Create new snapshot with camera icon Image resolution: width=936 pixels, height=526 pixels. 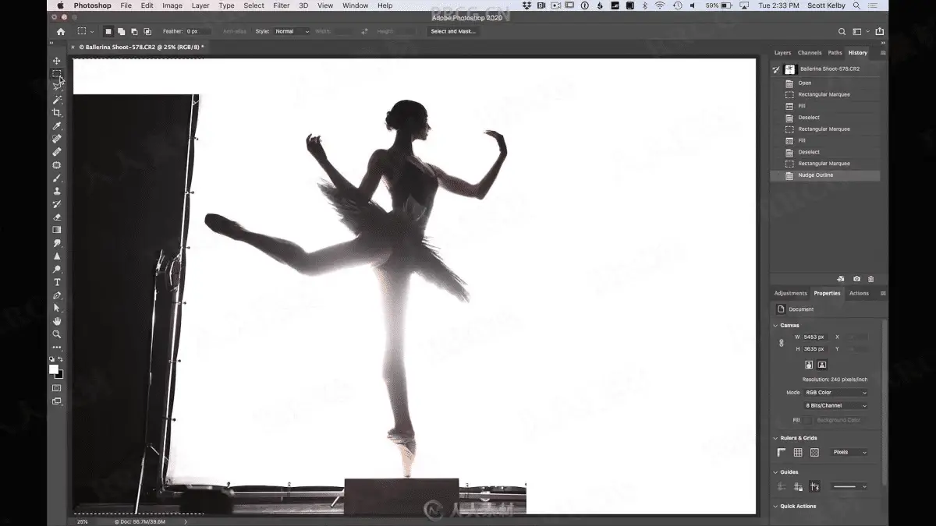(x=856, y=279)
